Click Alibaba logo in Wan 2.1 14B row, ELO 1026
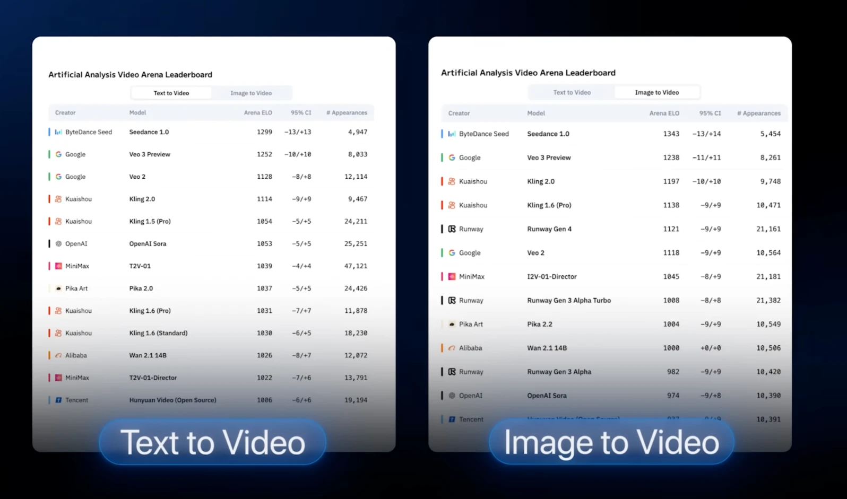Viewport: 847px width, 499px height. pos(58,355)
